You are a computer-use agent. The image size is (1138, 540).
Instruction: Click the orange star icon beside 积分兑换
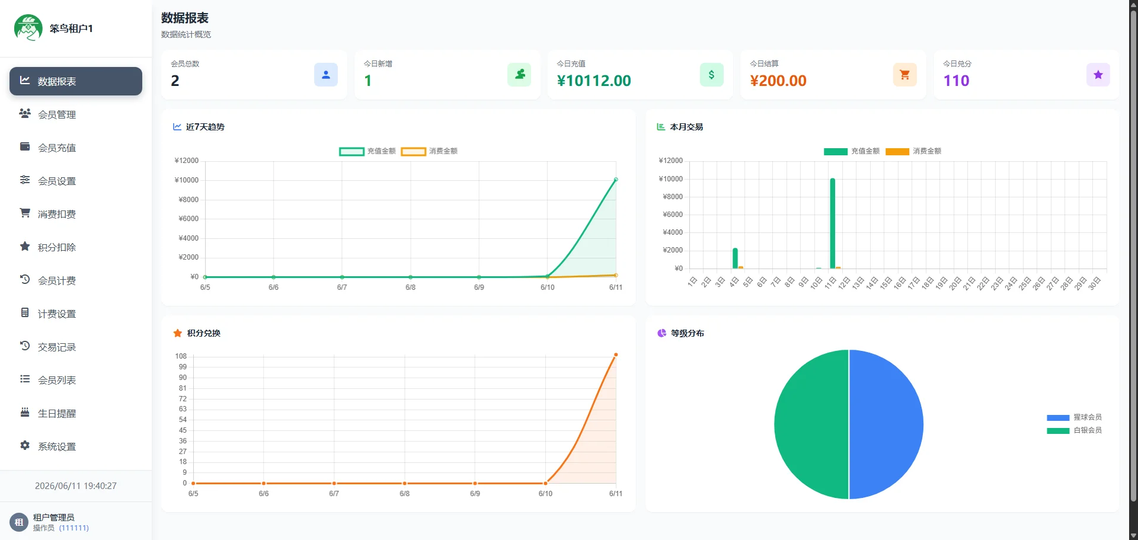coord(177,333)
